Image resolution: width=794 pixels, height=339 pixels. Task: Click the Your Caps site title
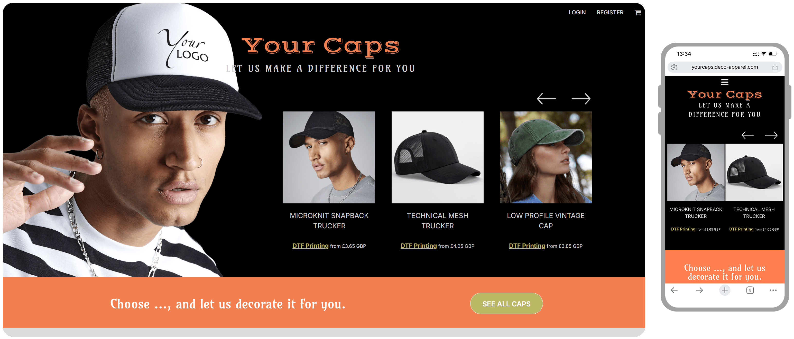coord(321,46)
